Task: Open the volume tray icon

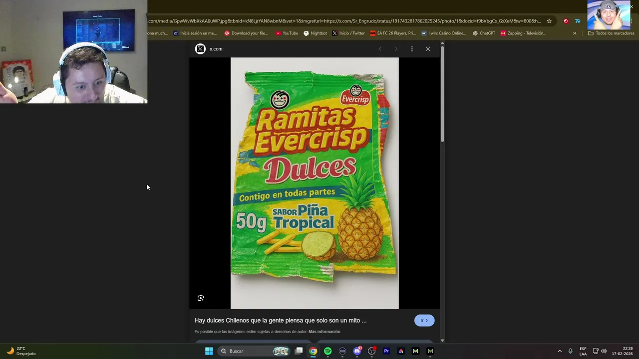Action: (604, 351)
